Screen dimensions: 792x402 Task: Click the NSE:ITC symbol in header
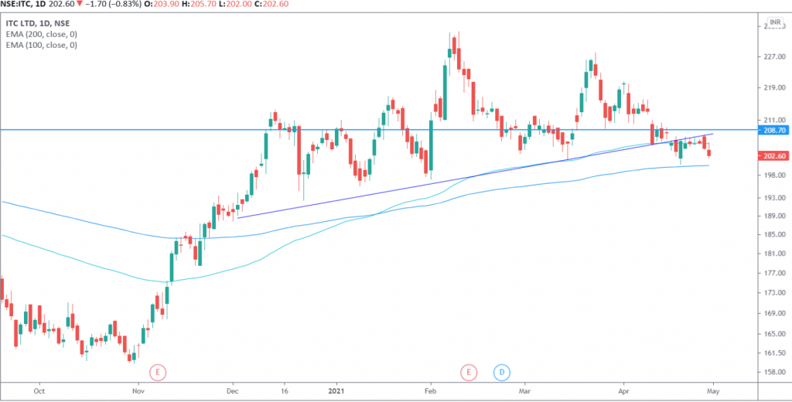(19, 6)
